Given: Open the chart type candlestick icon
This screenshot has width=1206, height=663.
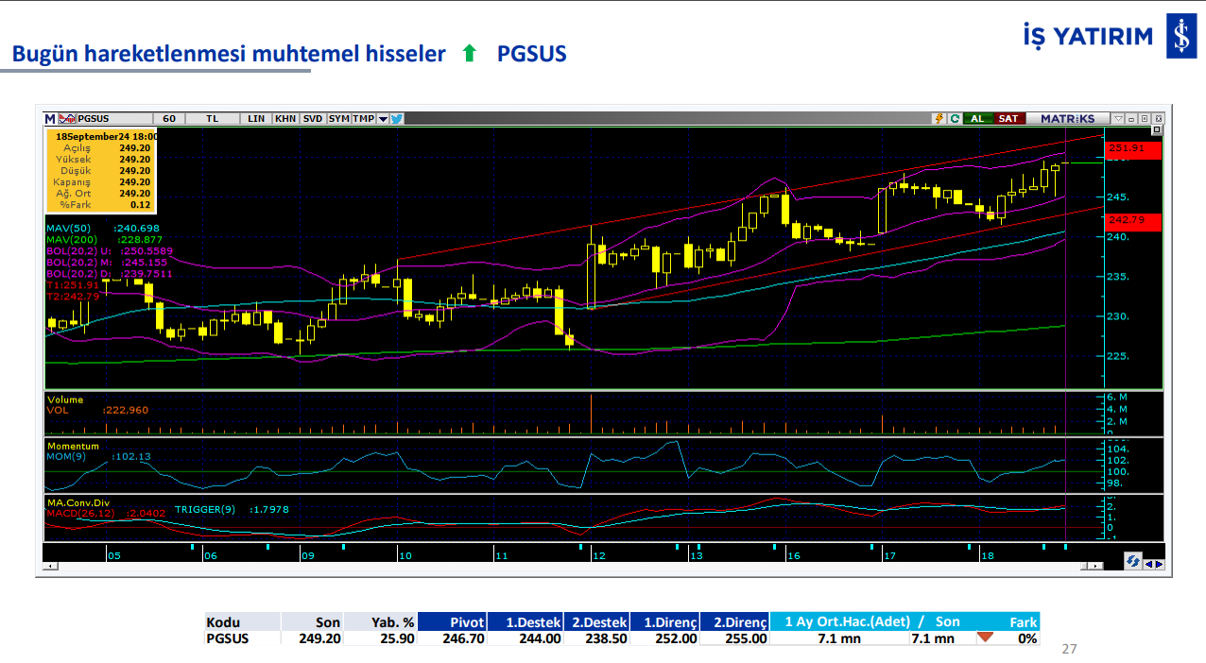Looking at the screenshot, I should pos(67,119).
